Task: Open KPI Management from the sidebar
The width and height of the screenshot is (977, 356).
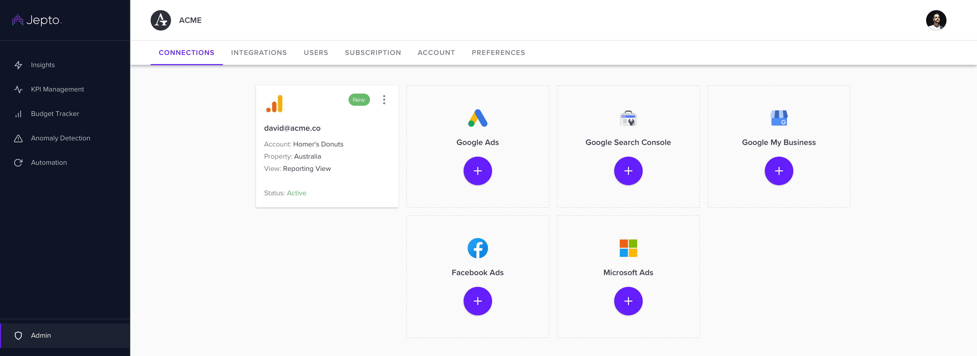Action: tap(65, 90)
